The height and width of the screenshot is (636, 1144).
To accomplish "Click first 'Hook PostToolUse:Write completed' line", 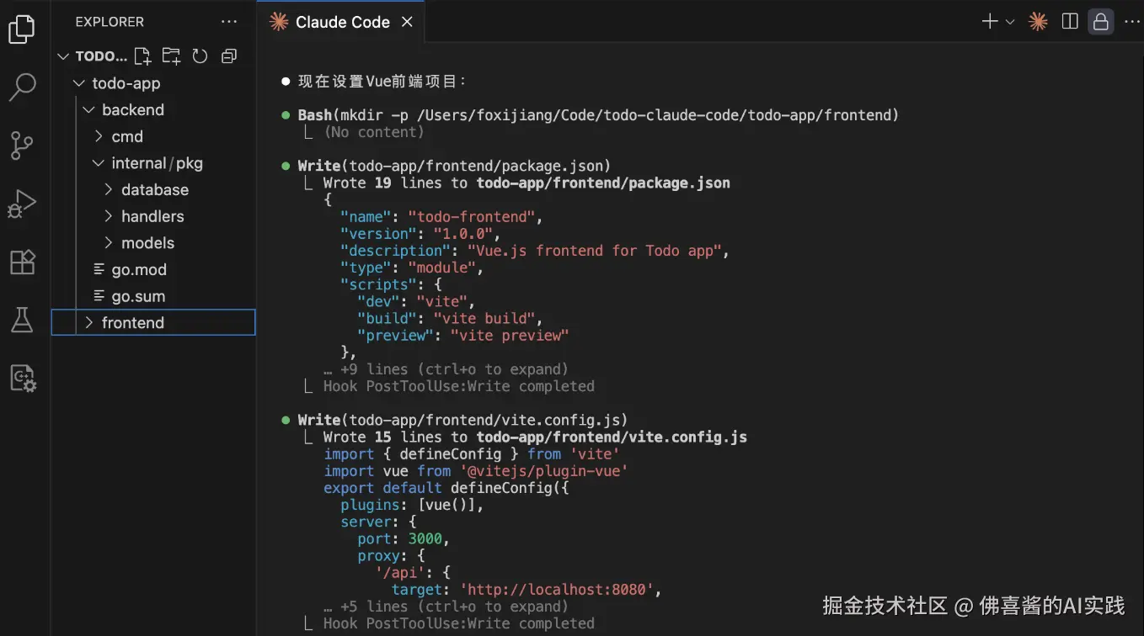I will (458, 386).
